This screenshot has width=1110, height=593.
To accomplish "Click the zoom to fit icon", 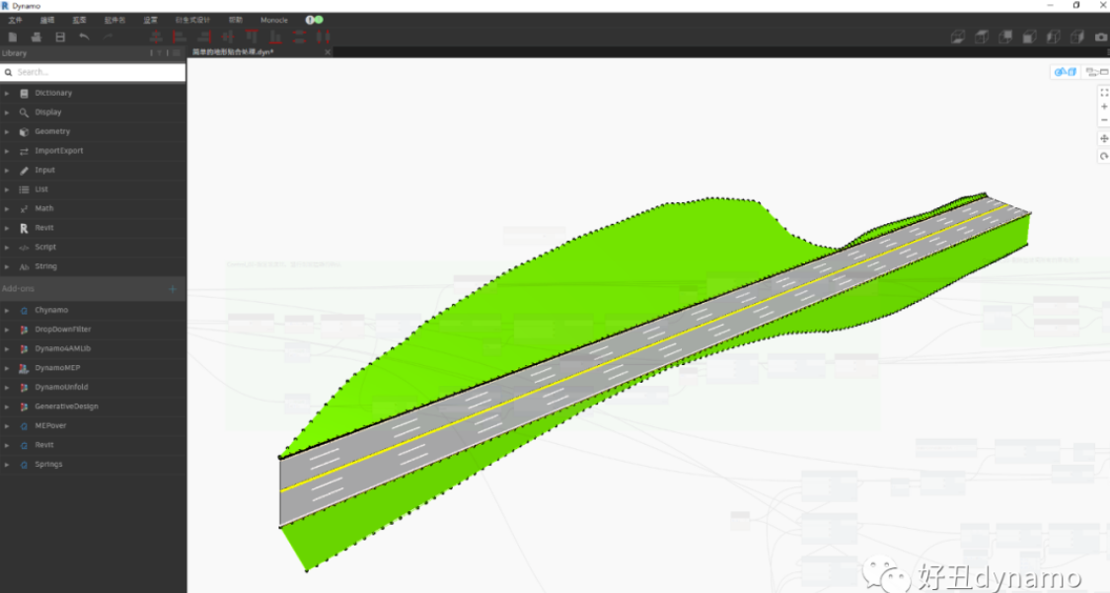I will [1104, 93].
